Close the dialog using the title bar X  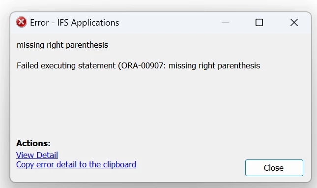pos(294,23)
